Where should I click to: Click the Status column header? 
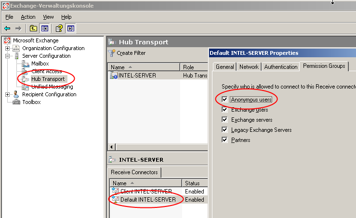point(195,183)
